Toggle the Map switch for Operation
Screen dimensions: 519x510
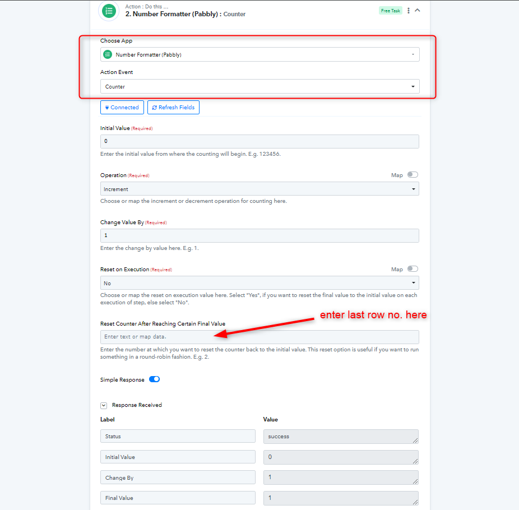(413, 175)
